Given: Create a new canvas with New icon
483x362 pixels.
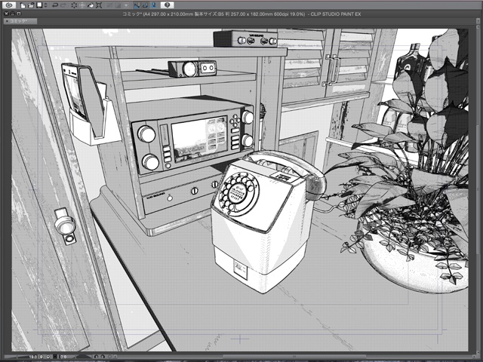Looking at the screenshot, I should tap(23, 5).
